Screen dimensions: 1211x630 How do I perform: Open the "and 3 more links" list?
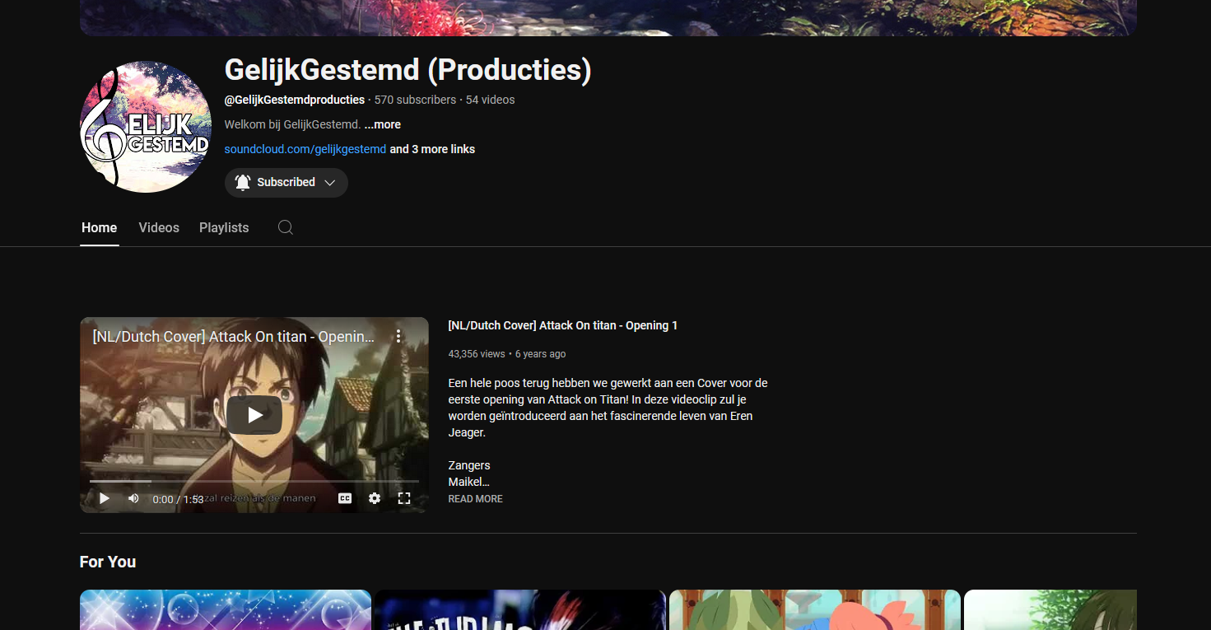[x=432, y=149]
